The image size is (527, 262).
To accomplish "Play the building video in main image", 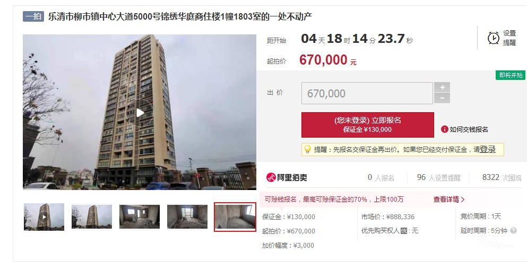I will click(x=140, y=113).
